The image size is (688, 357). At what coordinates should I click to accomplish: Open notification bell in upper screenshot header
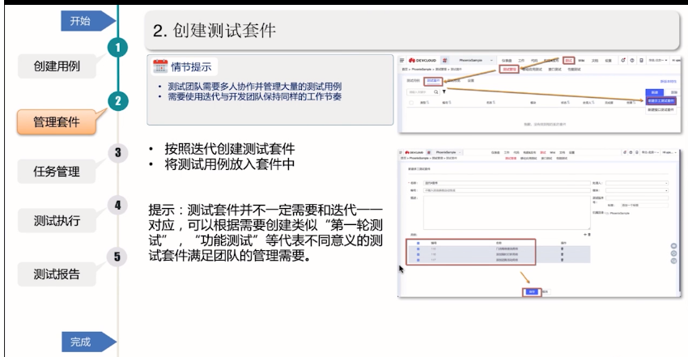(x=623, y=60)
